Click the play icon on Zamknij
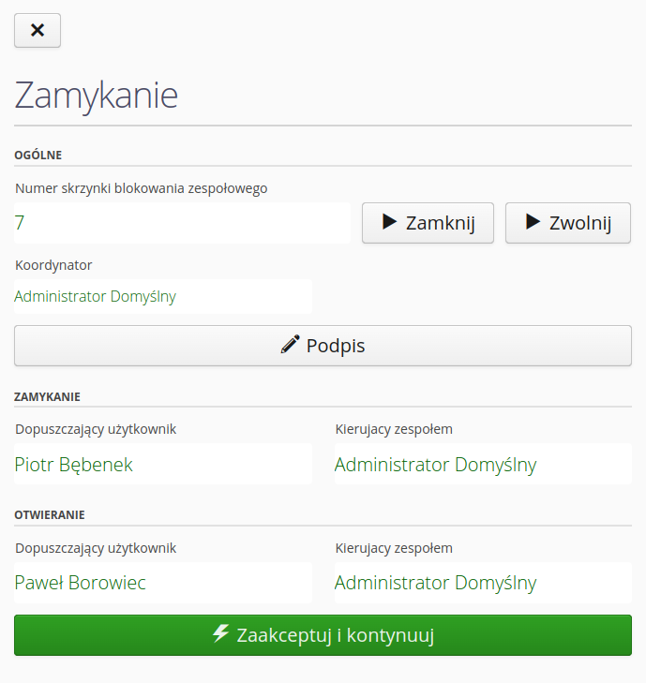 [390, 222]
